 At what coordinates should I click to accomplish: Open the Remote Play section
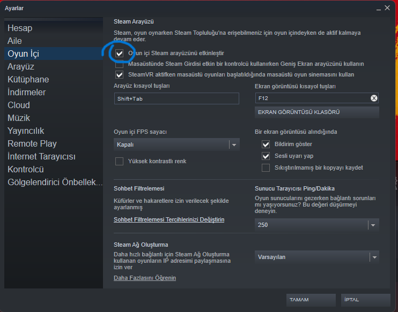coord(54,143)
